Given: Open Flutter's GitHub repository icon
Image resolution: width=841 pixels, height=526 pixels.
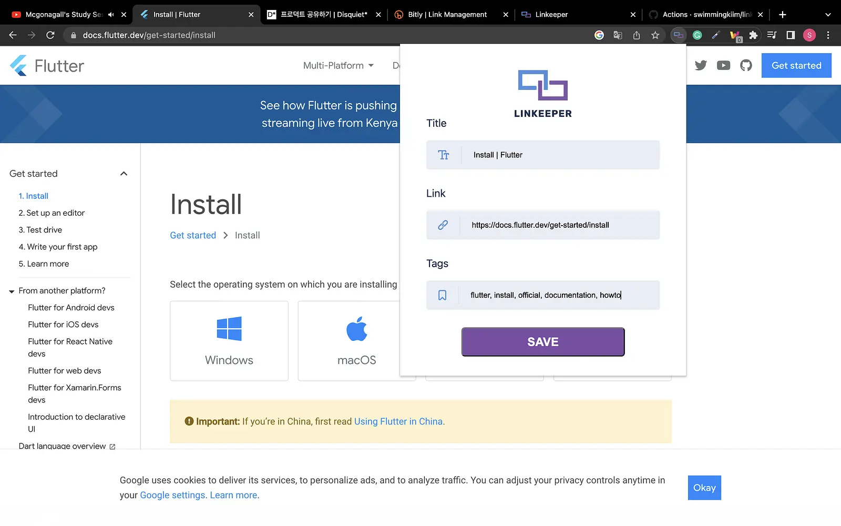Looking at the screenshot, I should [x=746, y=65].
